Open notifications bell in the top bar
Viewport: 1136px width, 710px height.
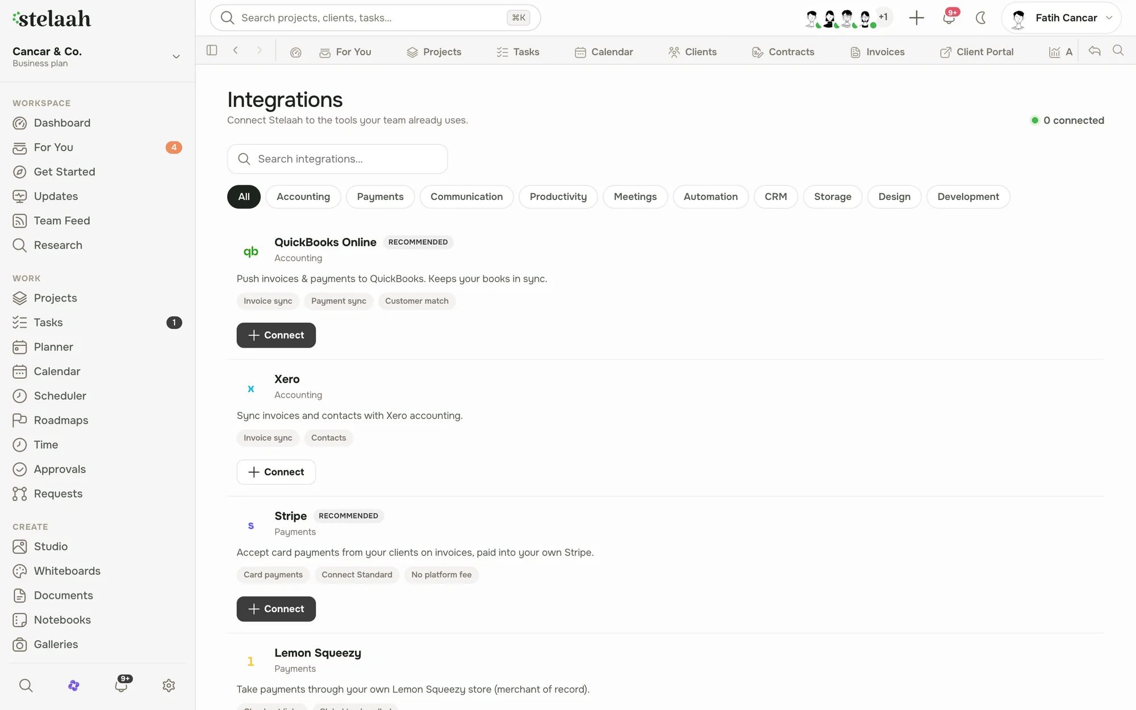[x=949, y=18]
